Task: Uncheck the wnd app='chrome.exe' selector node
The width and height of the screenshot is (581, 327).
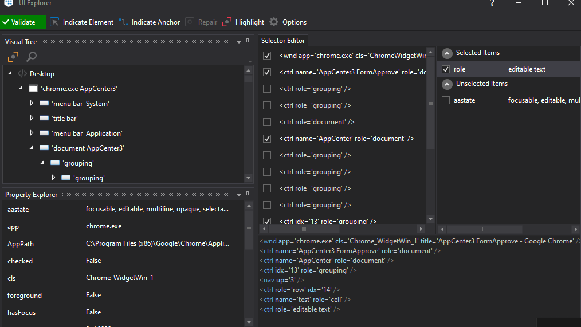Action: 267,56
